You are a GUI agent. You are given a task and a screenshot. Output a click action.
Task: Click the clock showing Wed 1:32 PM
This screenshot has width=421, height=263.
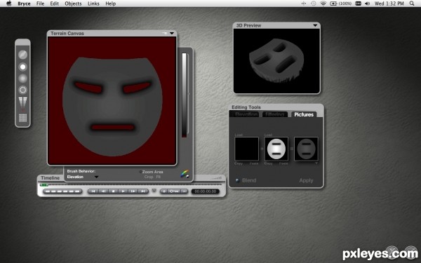coord(389,4)
